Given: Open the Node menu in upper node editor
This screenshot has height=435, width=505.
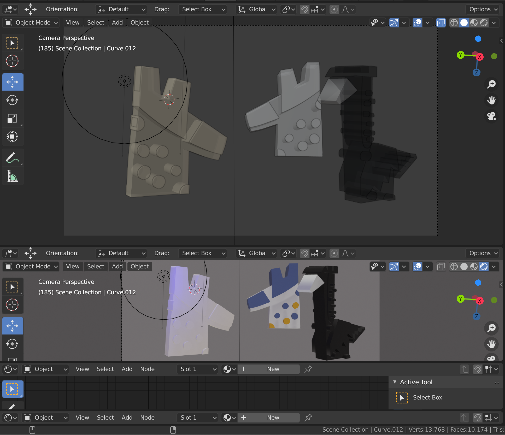Looking at the screenshot, I should click(x=147, y=369).
